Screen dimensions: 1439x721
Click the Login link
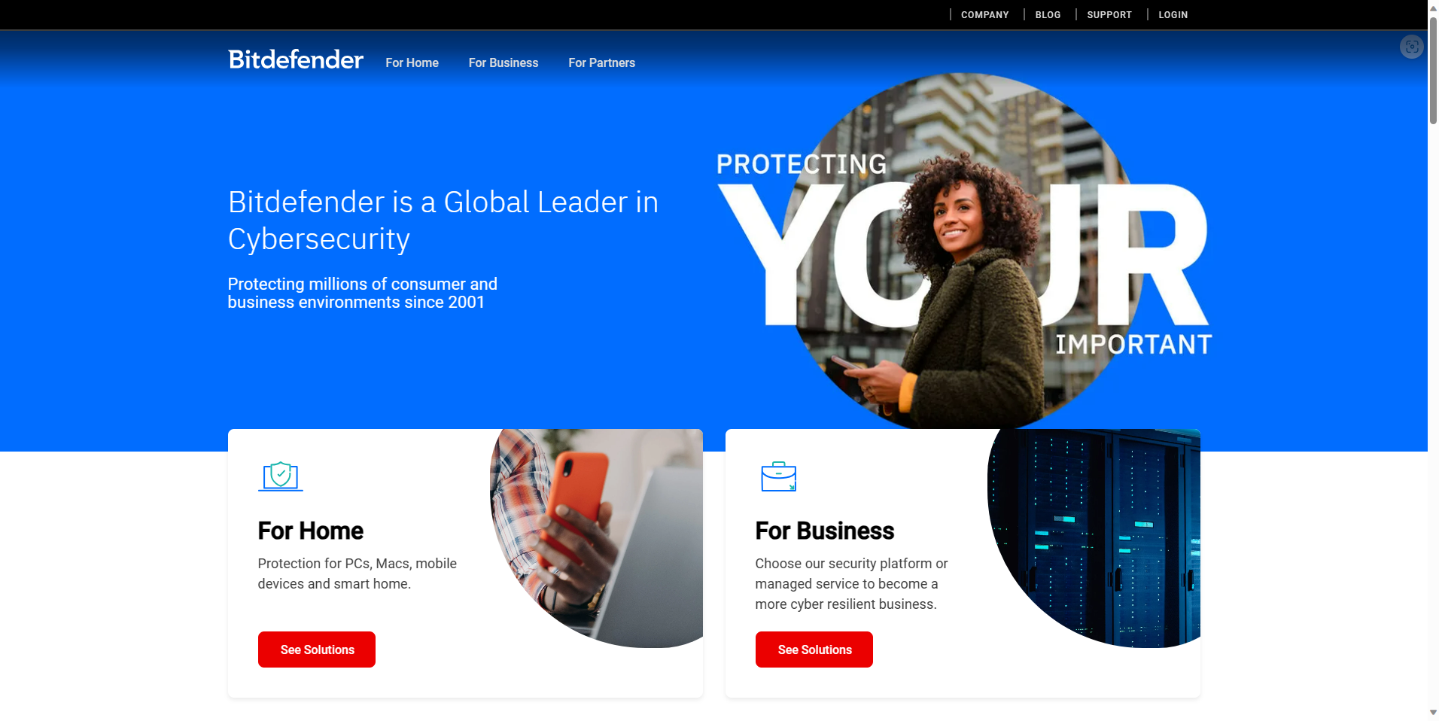[1173, 15]
